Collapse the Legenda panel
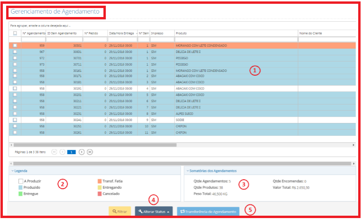Image resolution: width=362 pixels, height=219 pixels. [x=12, y=171]
